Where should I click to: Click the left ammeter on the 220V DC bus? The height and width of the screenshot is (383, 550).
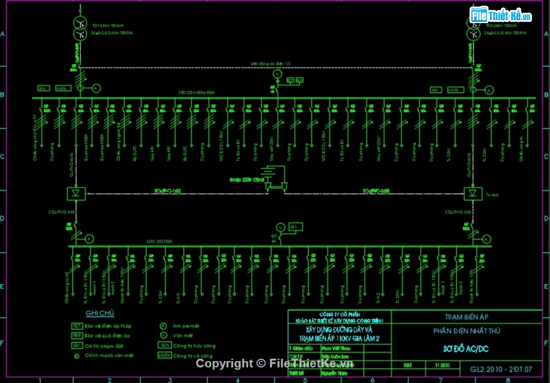89,239
